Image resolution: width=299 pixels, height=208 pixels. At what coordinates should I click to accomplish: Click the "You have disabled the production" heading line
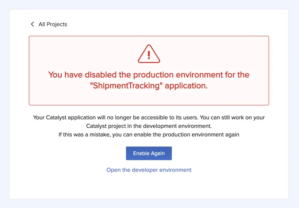(x=149, y=75)
